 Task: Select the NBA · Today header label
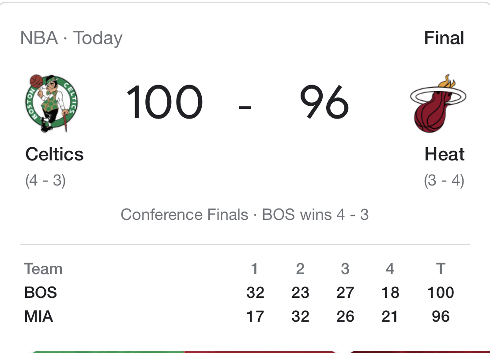[x=71, y=38]
